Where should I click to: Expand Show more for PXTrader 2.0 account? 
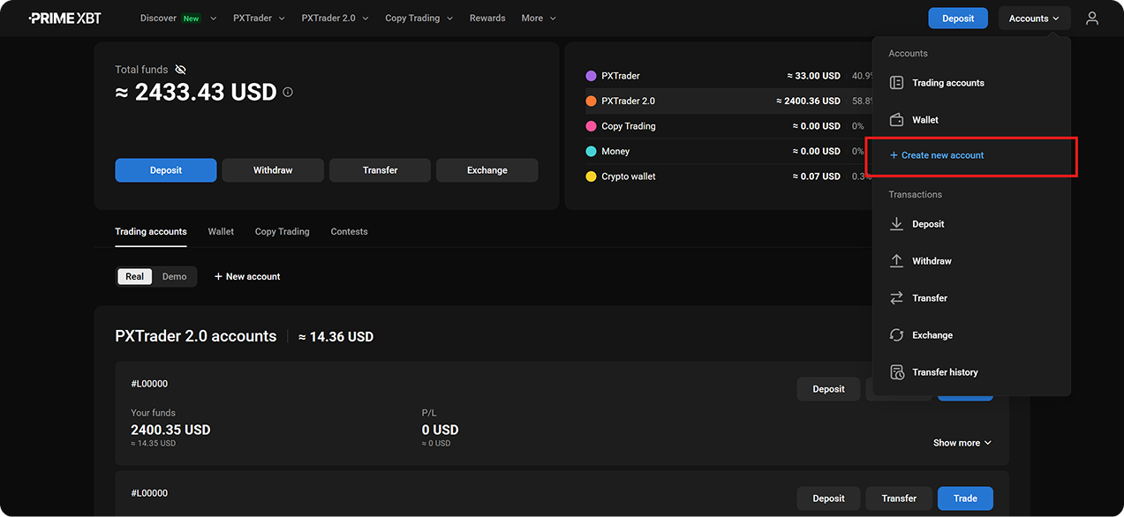962,442
